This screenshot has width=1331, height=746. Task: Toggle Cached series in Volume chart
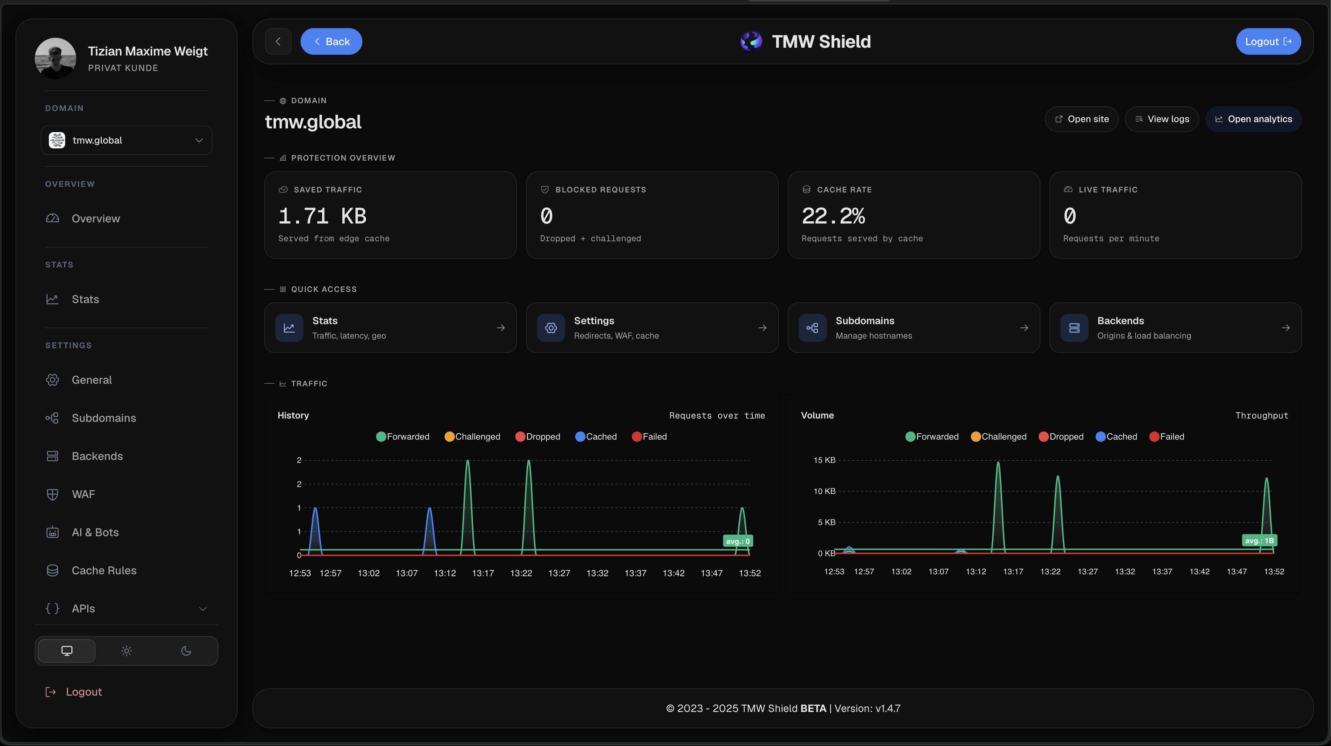click(1116, 437)
